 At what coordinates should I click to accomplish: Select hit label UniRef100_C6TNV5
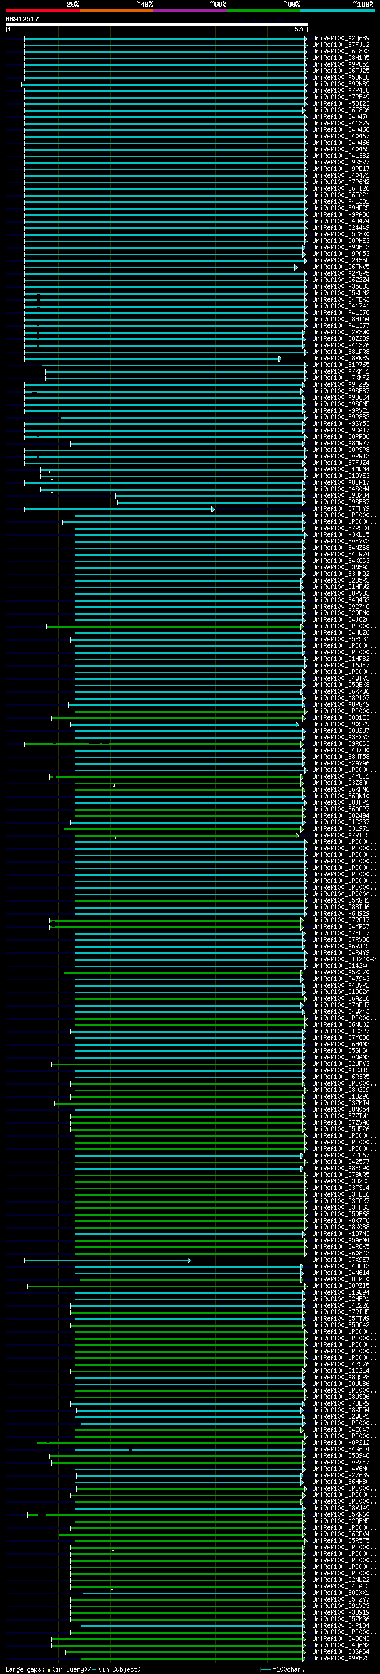pos(341,267)
